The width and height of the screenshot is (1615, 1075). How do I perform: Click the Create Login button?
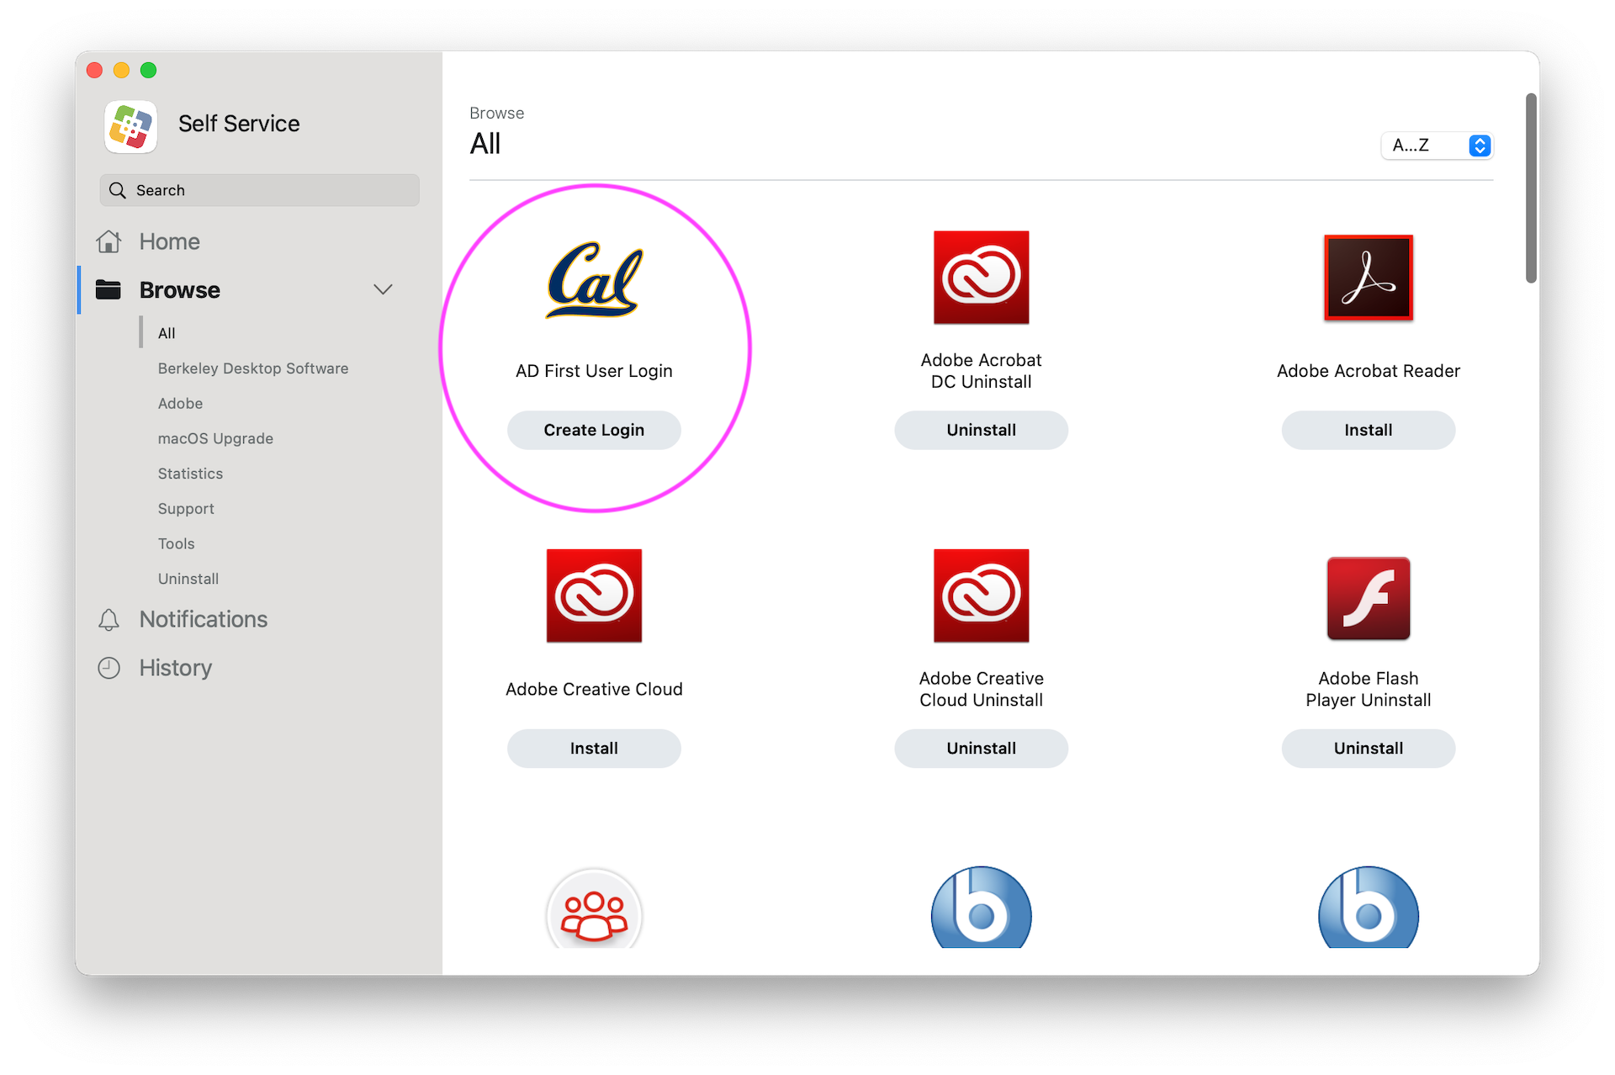click(x=594, y=430)
